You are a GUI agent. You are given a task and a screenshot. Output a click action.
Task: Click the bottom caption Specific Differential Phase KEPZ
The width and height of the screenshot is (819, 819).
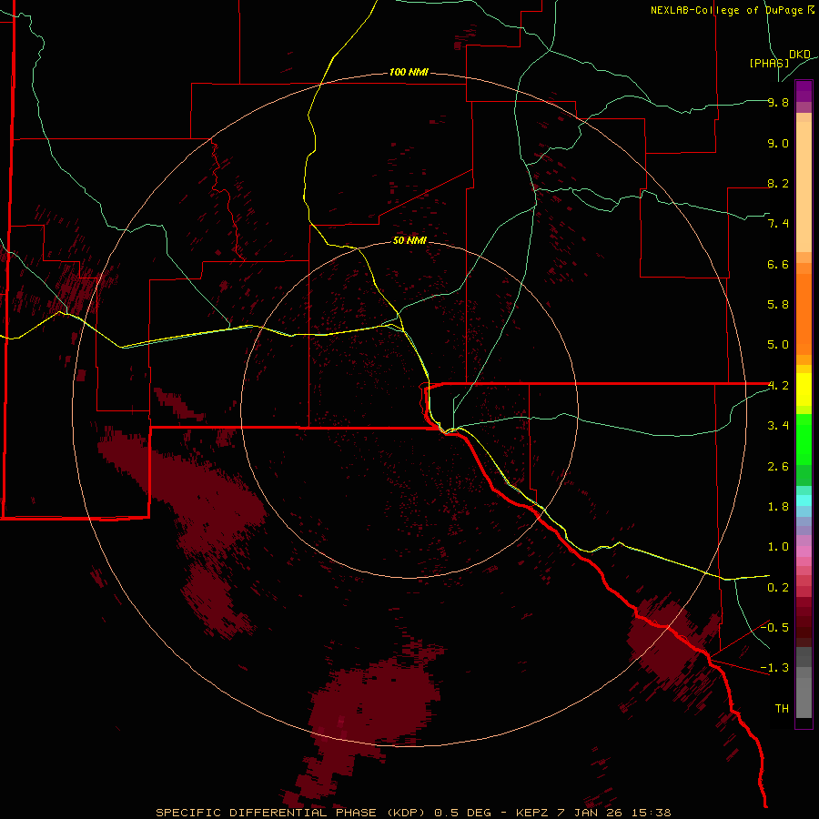[x=413, y=813]
